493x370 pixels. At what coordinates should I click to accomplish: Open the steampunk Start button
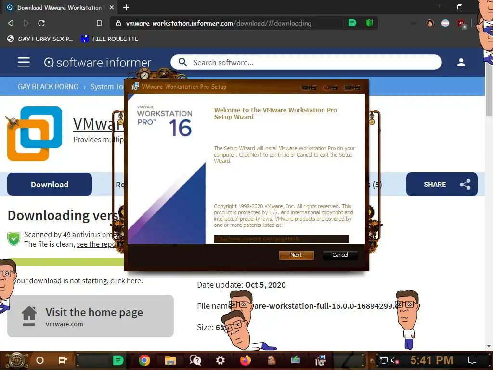tap(16, 360)
